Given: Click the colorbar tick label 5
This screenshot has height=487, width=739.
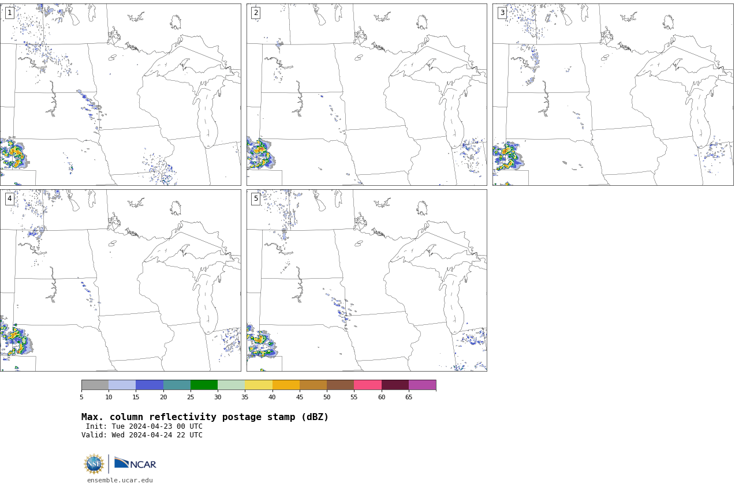Looking at the screenshot, I should click(x=81, y=397).
